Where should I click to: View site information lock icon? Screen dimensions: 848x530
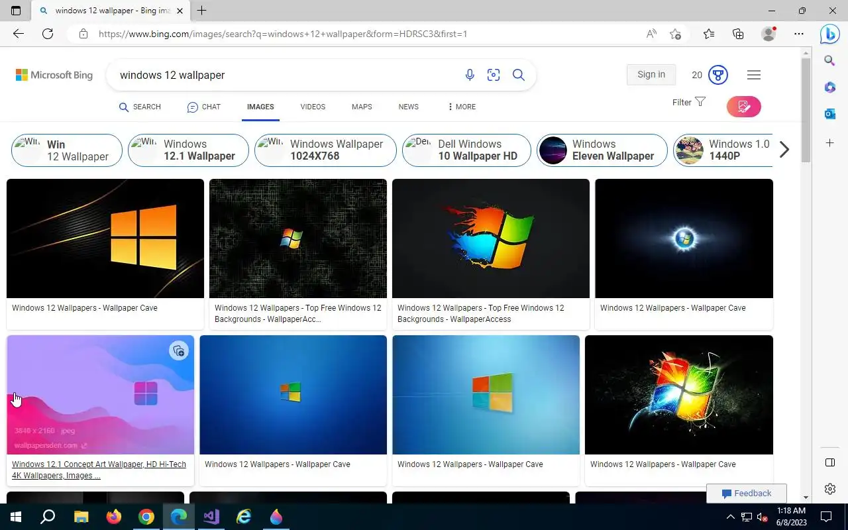[83, 34]
